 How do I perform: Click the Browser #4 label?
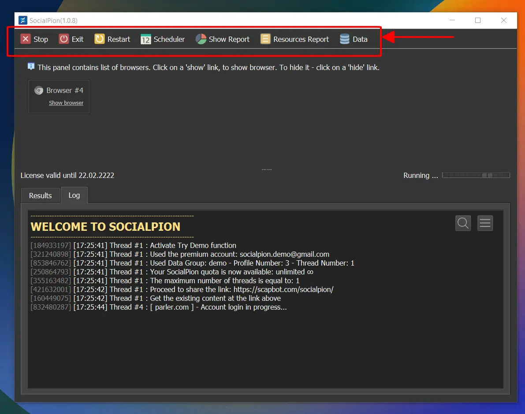pyautogui.click(x=65, y=91)
